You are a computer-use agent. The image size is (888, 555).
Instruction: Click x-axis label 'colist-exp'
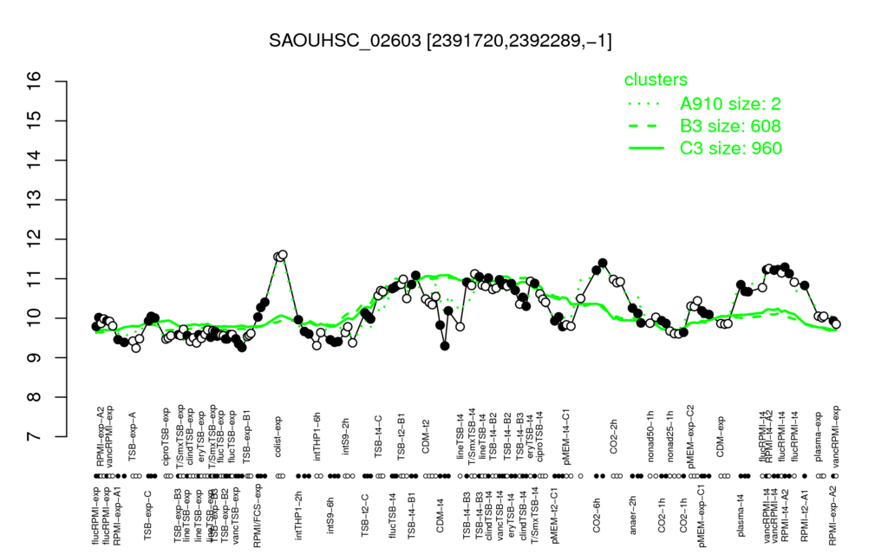279,435
